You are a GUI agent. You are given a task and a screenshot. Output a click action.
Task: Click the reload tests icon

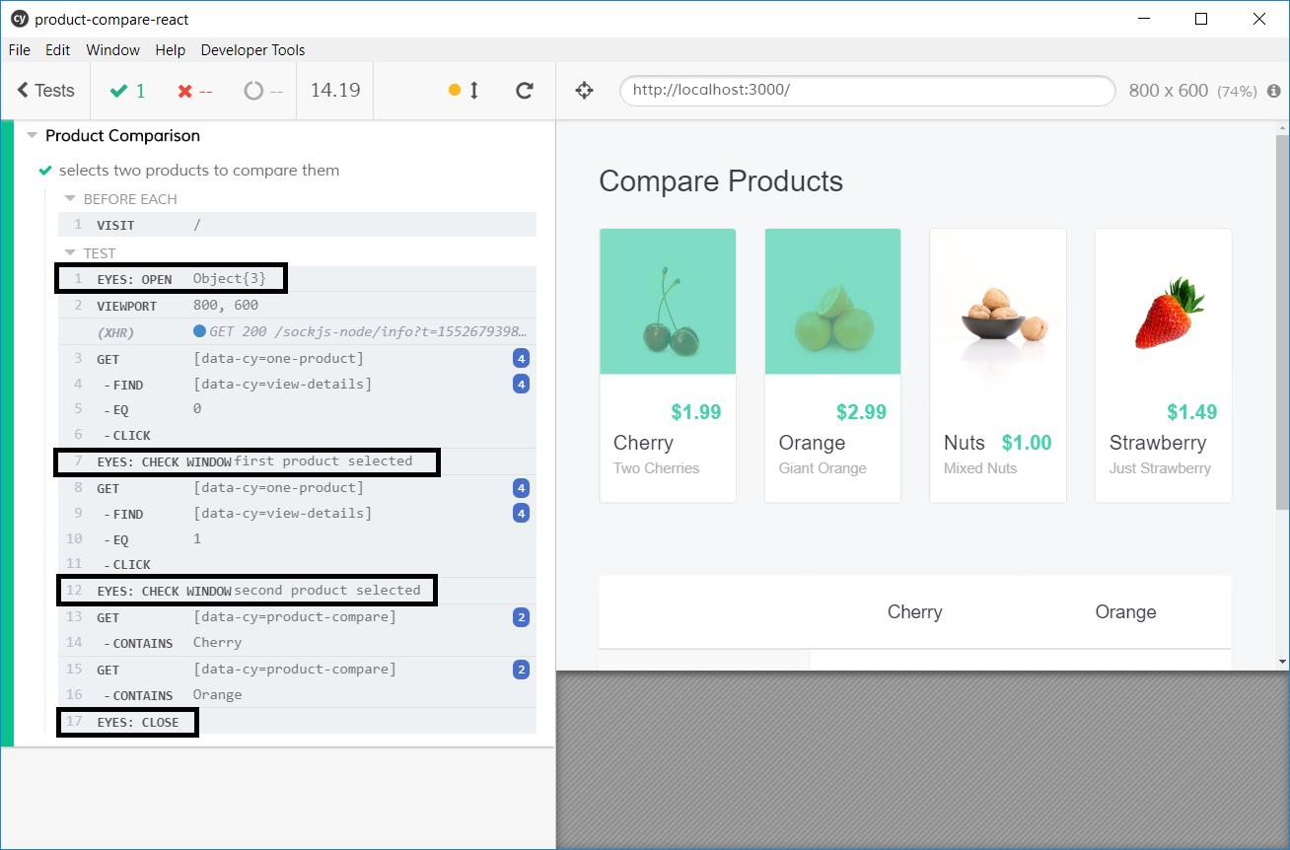click(525, 91)
